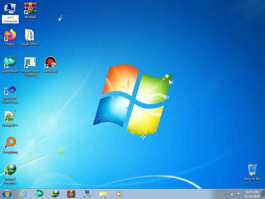Screen dimensions: 265x199
Task: Click the icon name edit field 'mY Computer'
Action: tap(10, 19)
